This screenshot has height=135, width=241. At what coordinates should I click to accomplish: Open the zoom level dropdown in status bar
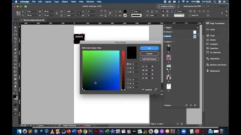tap(27, 126)
